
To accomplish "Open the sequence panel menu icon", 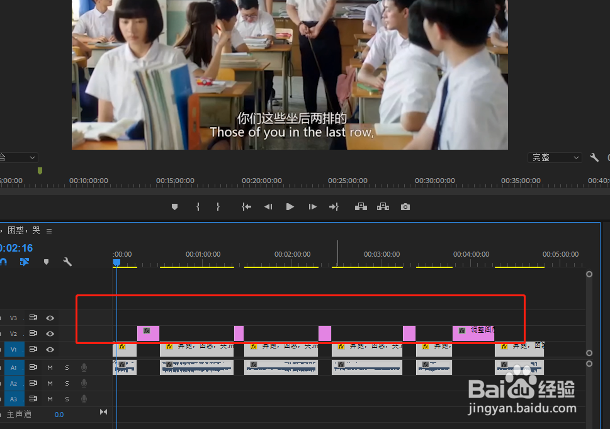I will 49,231.
